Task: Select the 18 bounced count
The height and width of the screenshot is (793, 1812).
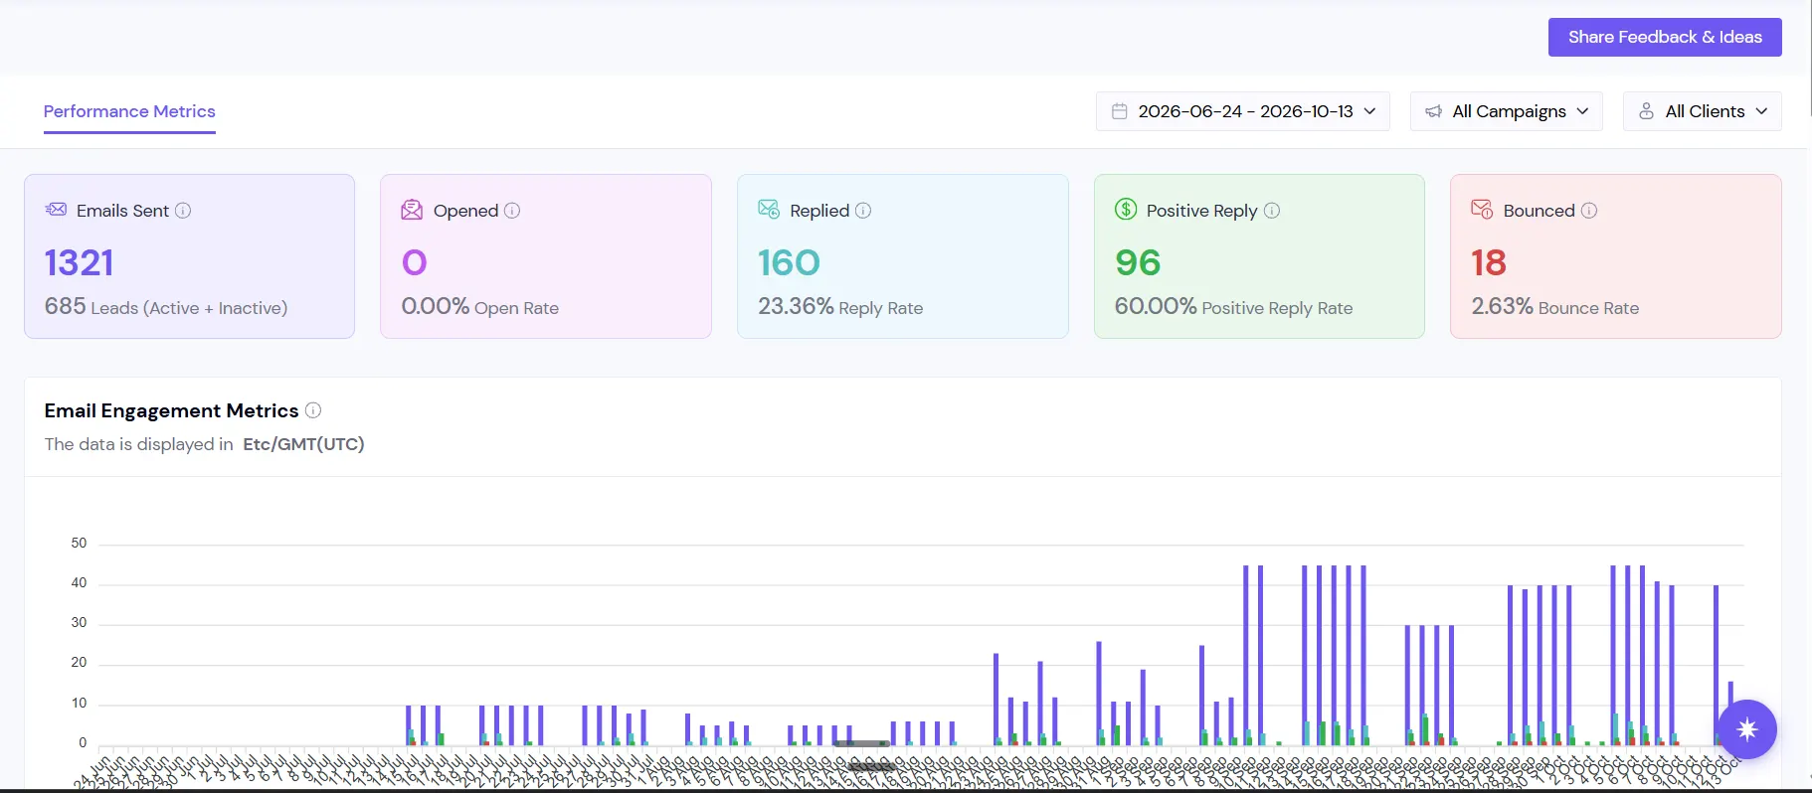Action: pos(1489,263)
